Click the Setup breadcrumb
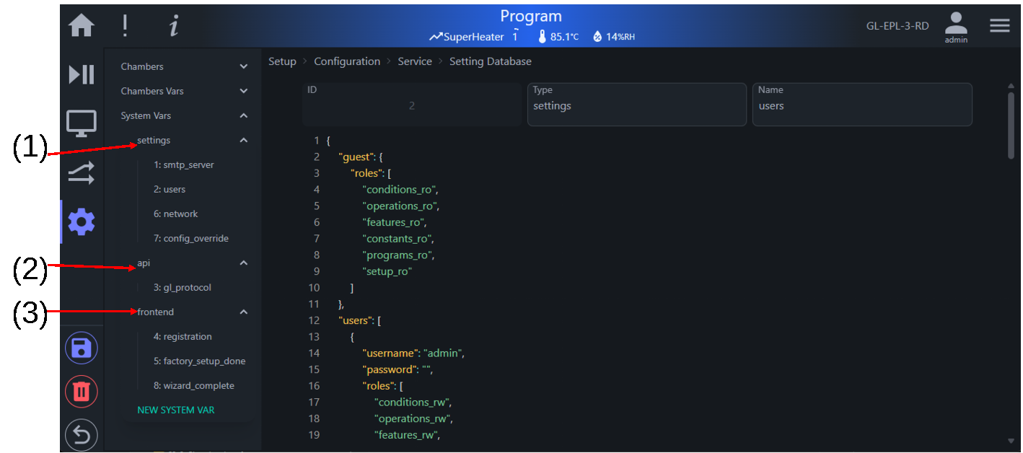1023x453 pixels. pos(282,61)
